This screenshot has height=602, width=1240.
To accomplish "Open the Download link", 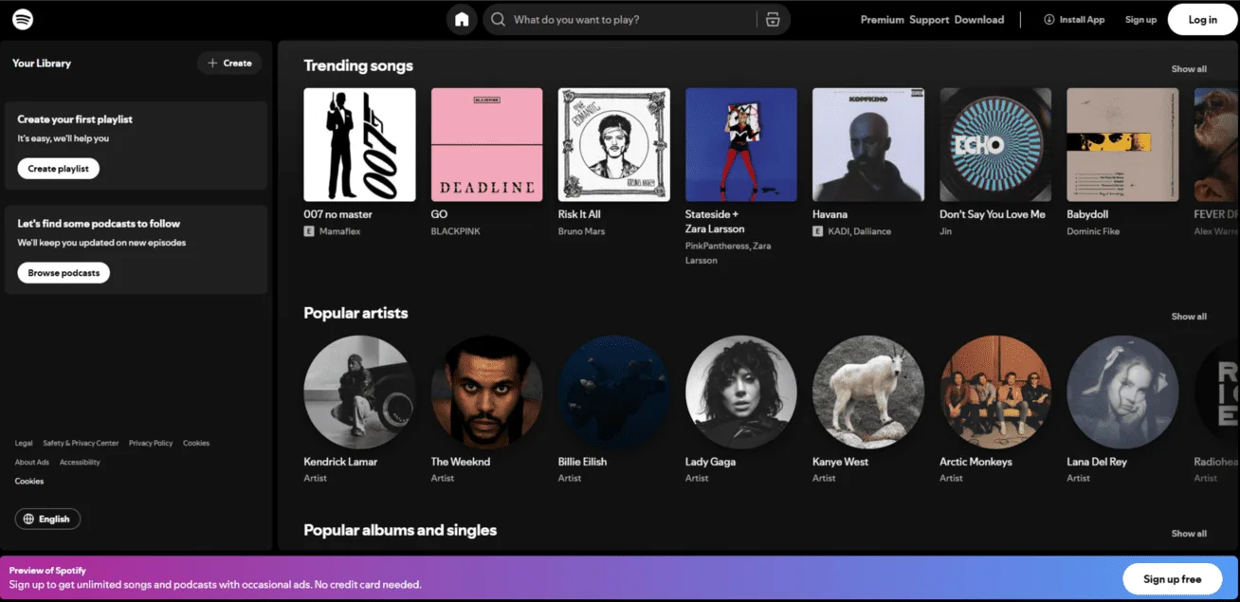I will (x=979, y=19).
